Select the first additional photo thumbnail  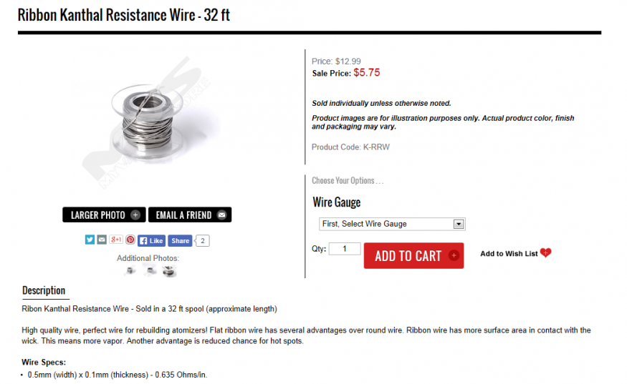[x=130, y=270]
